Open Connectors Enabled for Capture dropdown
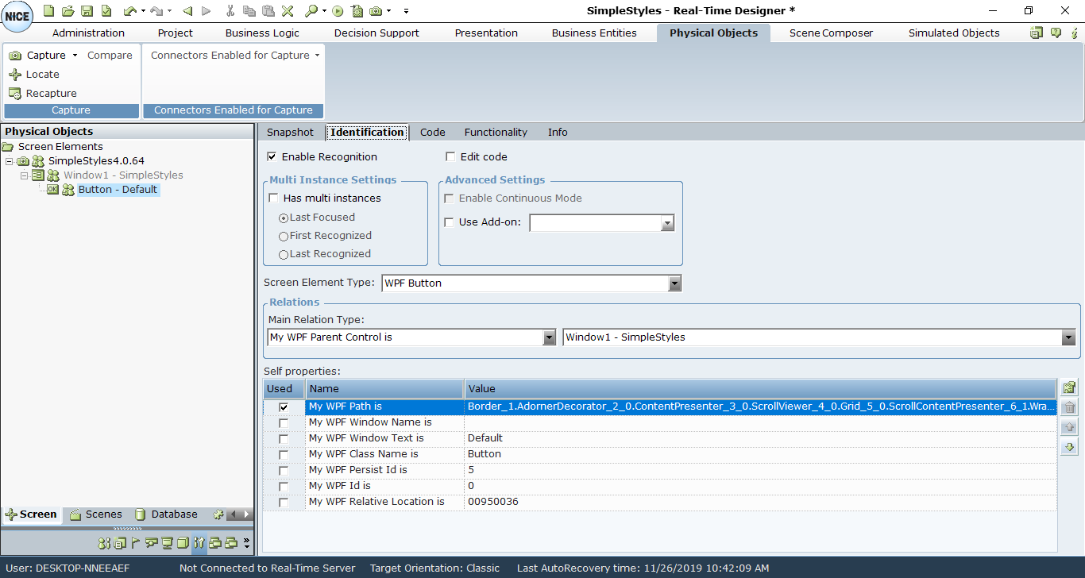 click(235, 55)
